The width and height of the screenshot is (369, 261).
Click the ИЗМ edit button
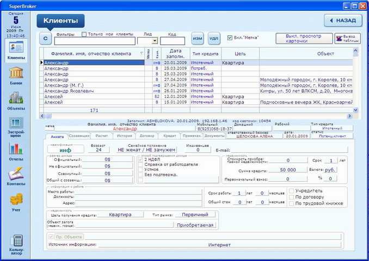coord(198,38)
